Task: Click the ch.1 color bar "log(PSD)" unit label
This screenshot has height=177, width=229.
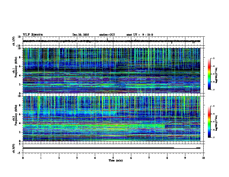Action: point(216,75)
